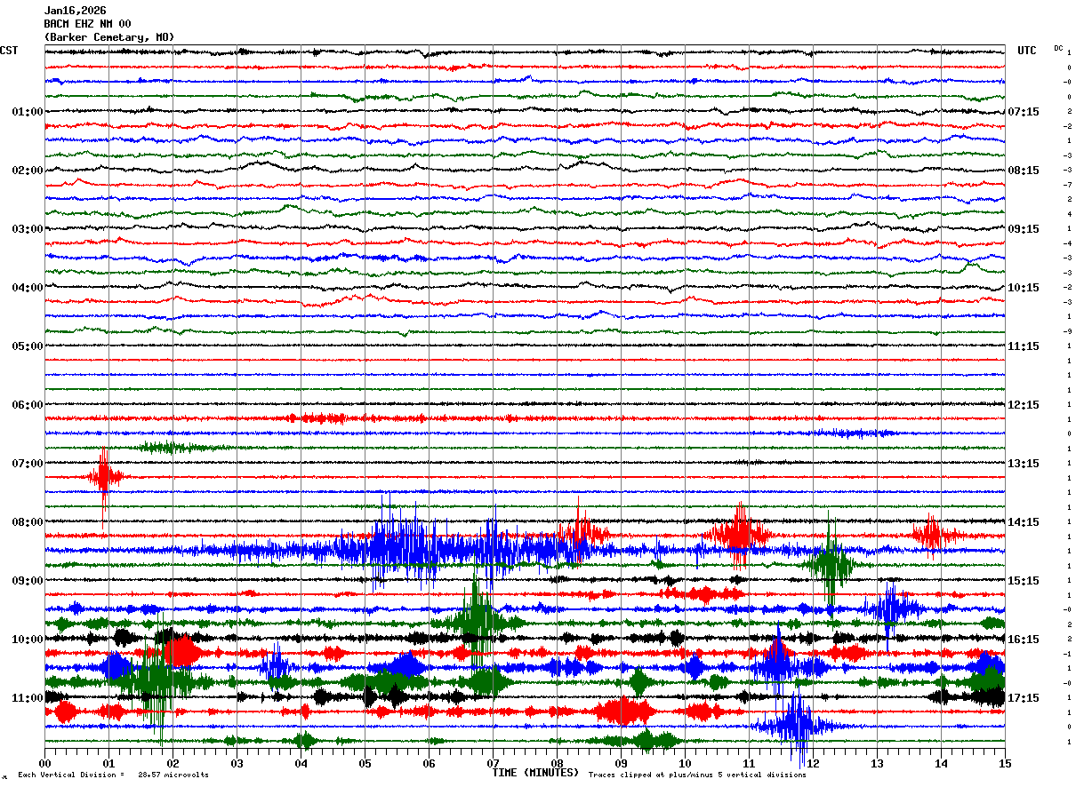The image size is (1076, 787).
Task: Click minute 11 on the time axis
Action: (x=749, y=763)
